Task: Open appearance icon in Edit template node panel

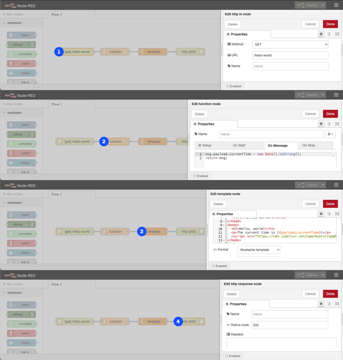Action: point(337,214)
